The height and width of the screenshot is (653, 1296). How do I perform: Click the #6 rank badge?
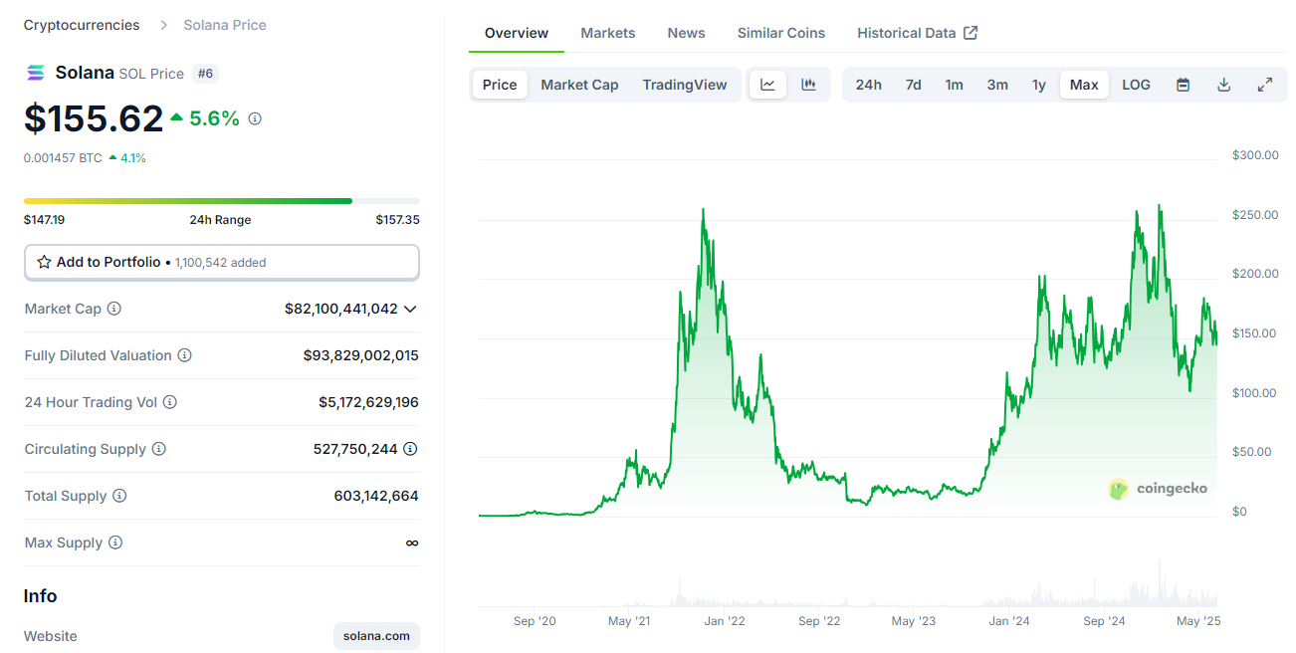click(x=205, y=73)
